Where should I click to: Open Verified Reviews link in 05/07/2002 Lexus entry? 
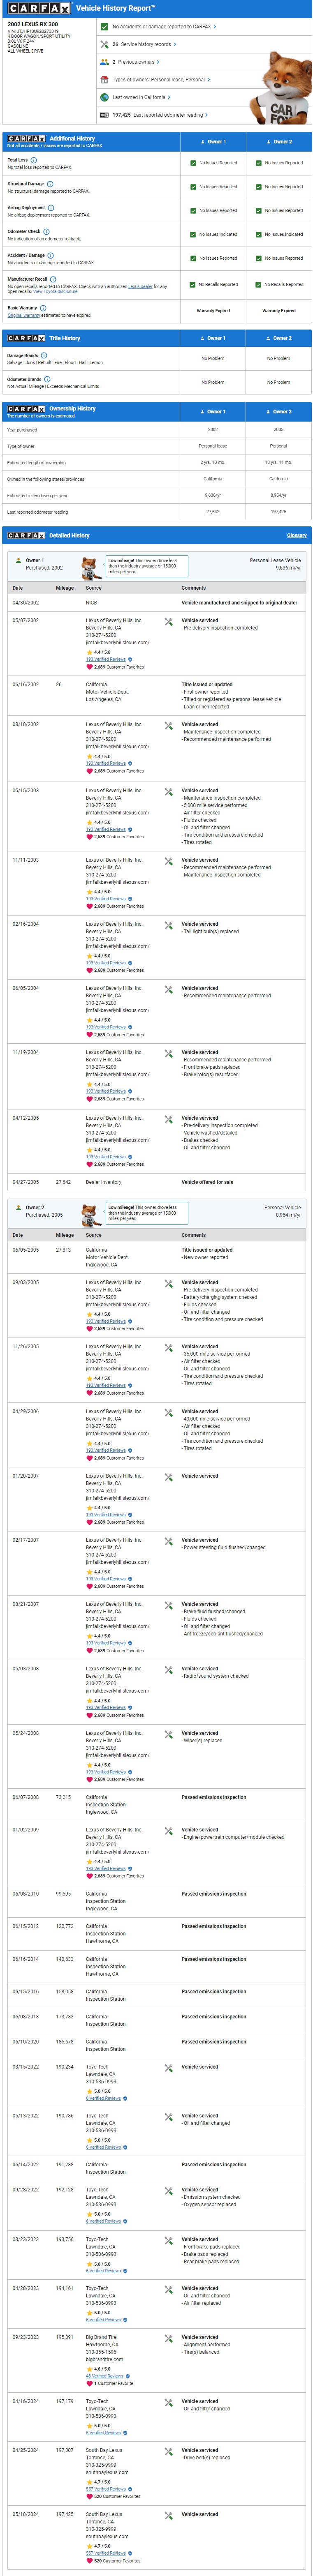coord(106,659)
